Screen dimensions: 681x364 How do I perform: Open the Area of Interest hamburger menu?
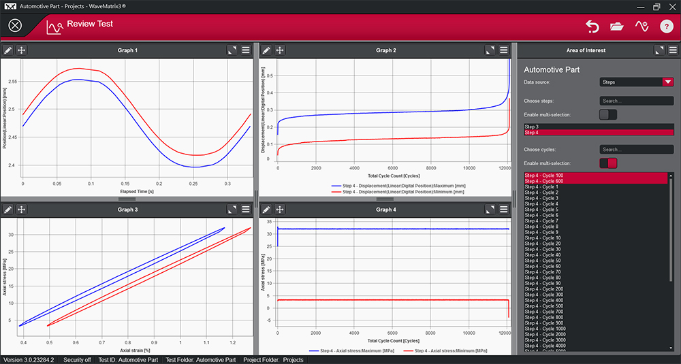tap(674, 50)
